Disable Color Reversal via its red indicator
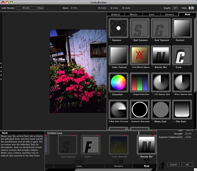Viewport: 197px width, 171px height. pyautogui.click(x=125, y=136)
